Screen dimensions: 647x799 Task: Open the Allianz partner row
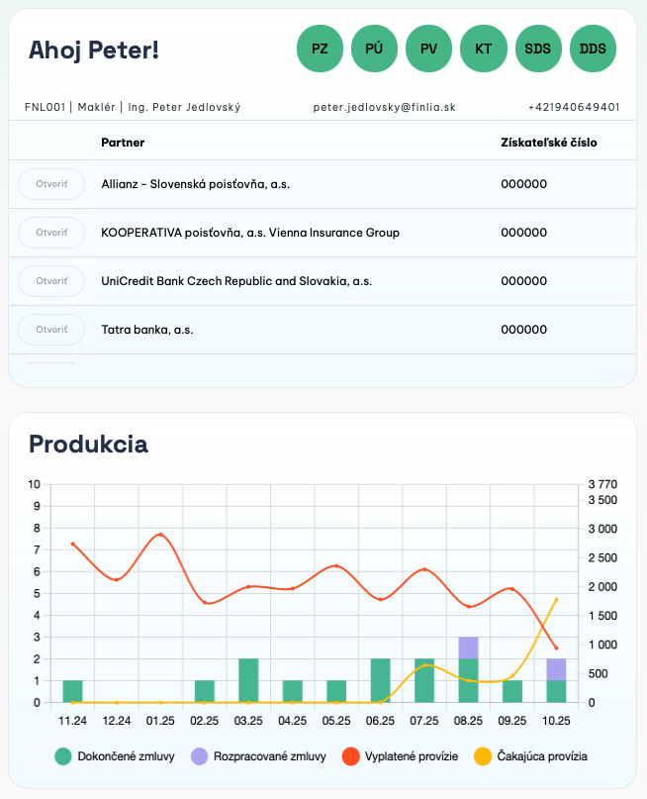coord(51,184)
